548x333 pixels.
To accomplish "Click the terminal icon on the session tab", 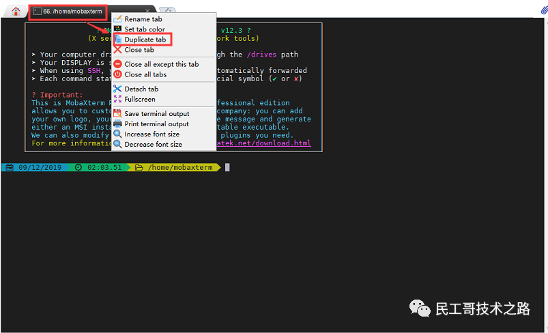I will point(37,12).
